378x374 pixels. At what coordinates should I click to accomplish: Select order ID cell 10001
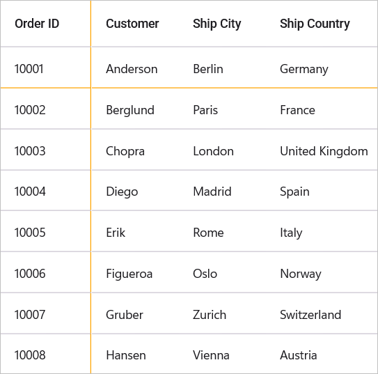point(45,68)
